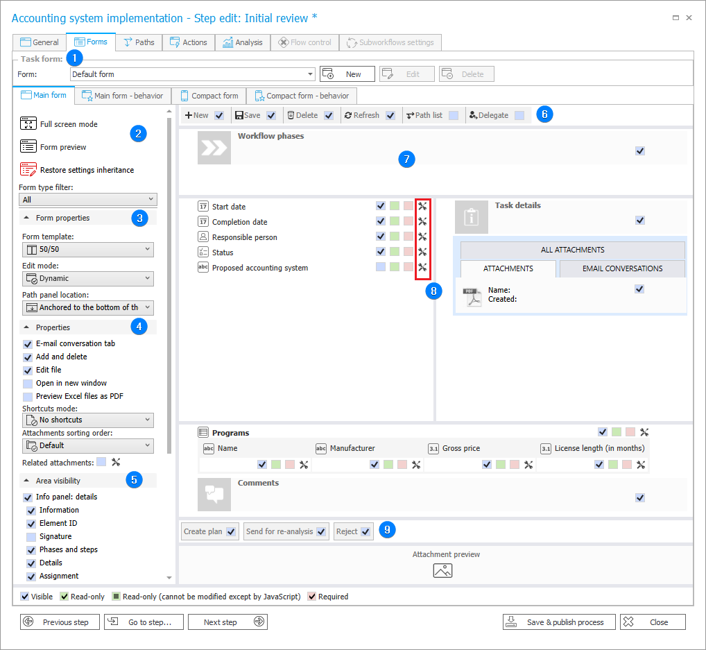Click the Responsible person field icon
The image size is (706, 650).
coord(203,237)
